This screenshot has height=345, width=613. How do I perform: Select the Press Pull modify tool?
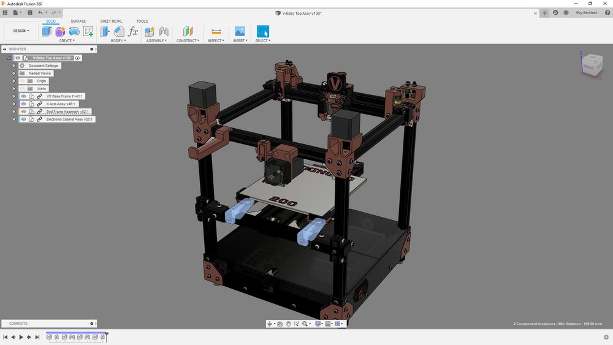(105, 31)
